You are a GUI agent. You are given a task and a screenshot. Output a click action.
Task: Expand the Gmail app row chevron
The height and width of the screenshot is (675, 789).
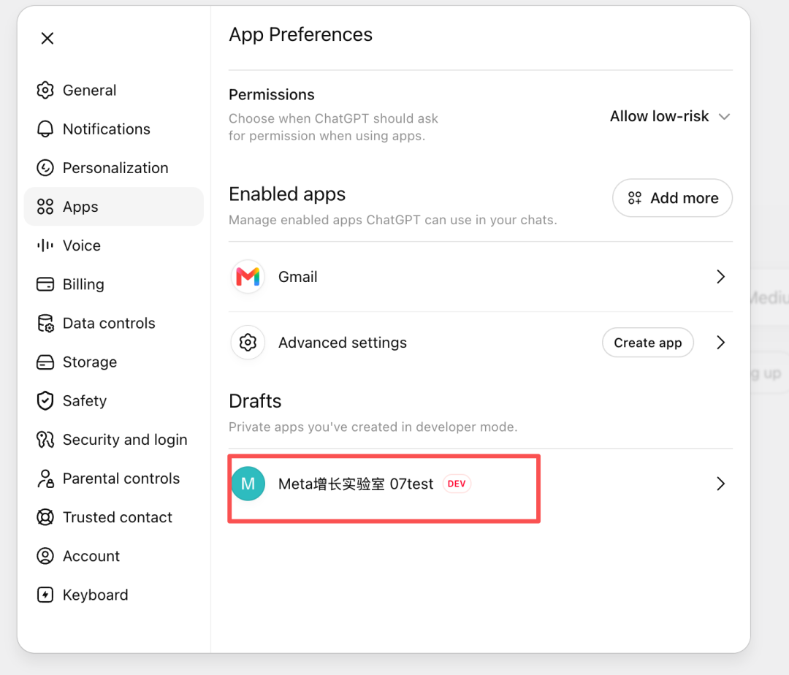click(x=720, y=277)
